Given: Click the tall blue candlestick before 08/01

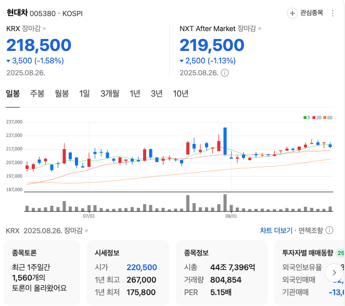Looking at the screenshot, I should pyautogui.click(x=225, y=141).
